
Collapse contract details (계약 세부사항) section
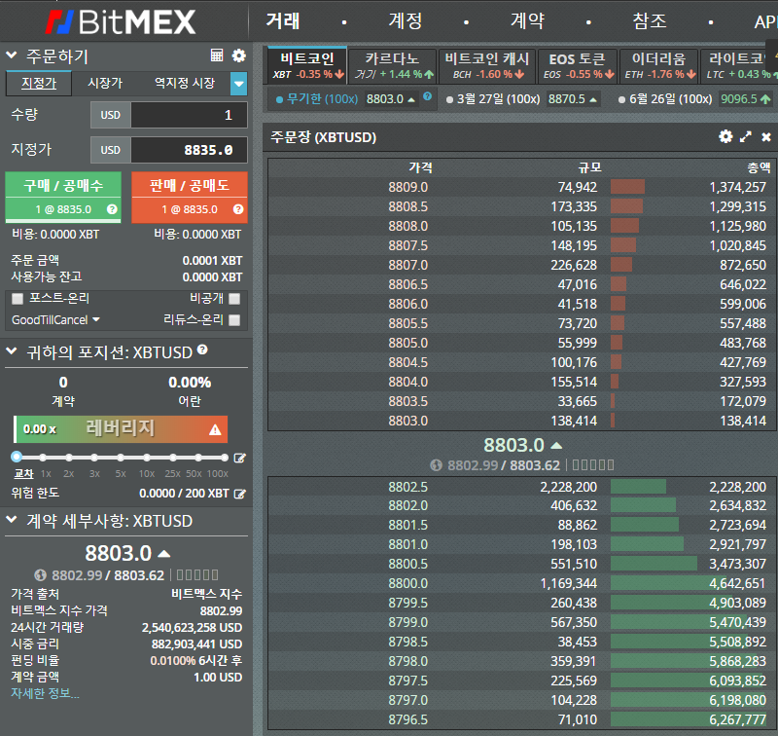click(x=12, y=520)
